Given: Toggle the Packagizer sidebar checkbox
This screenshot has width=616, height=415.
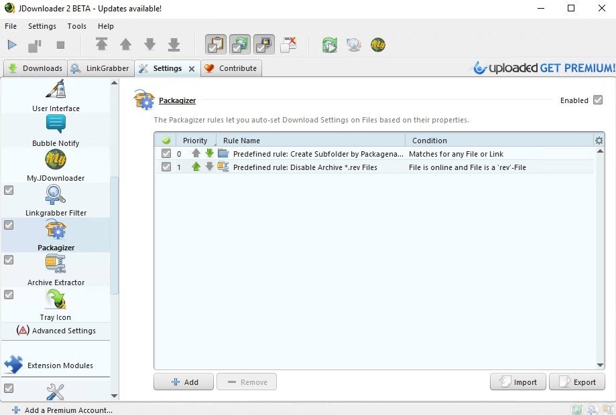Looking at the screenshot, I should [9, 225].
